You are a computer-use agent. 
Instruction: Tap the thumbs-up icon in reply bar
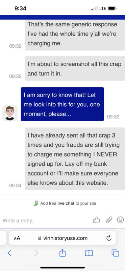point(97,220)
